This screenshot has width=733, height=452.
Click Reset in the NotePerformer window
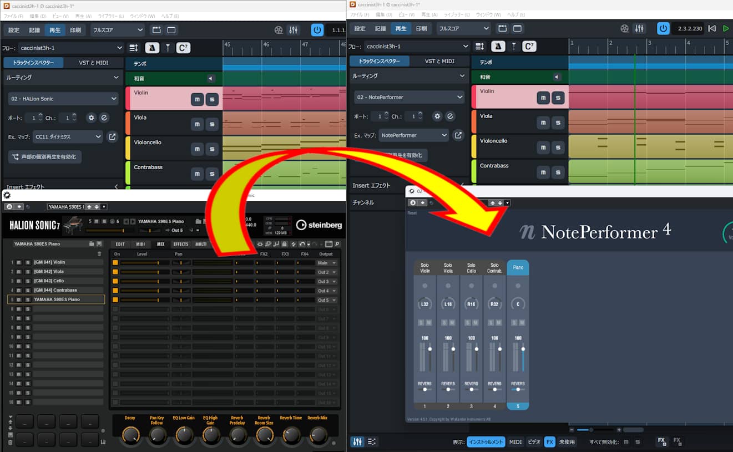pyautogui.click(x=412, y=212)
